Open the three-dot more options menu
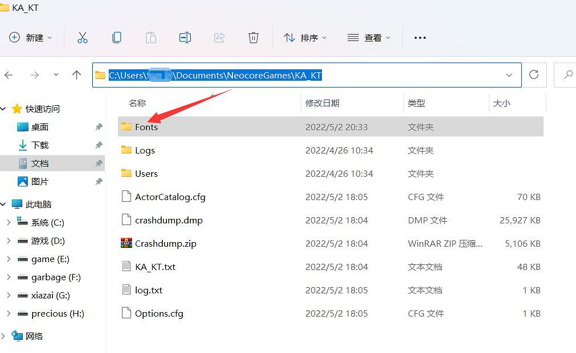Image resolution: width=576 pixels, height=353 pixels. [420, 38]
